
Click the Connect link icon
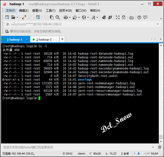(x=24, y=17)
